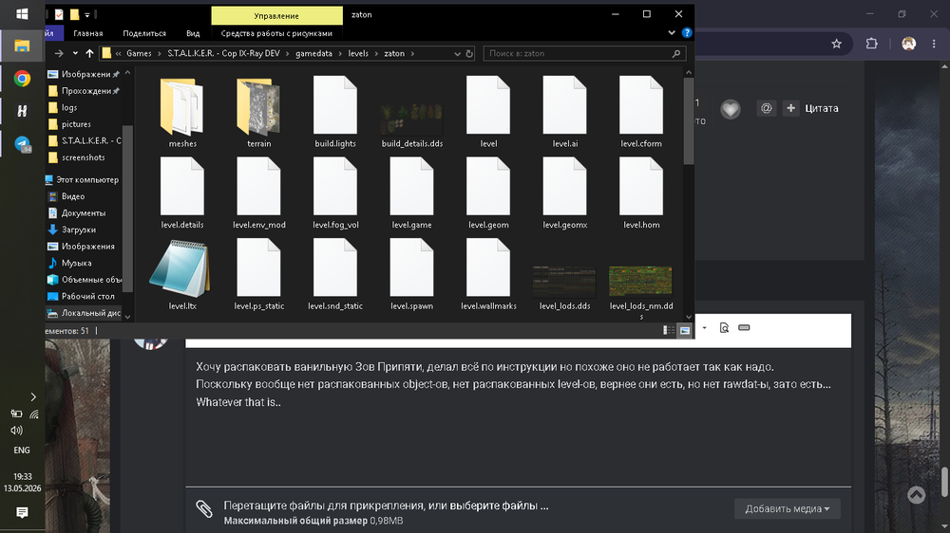
Task: Click the ENG language indicator
Action: tap(22, 450)
